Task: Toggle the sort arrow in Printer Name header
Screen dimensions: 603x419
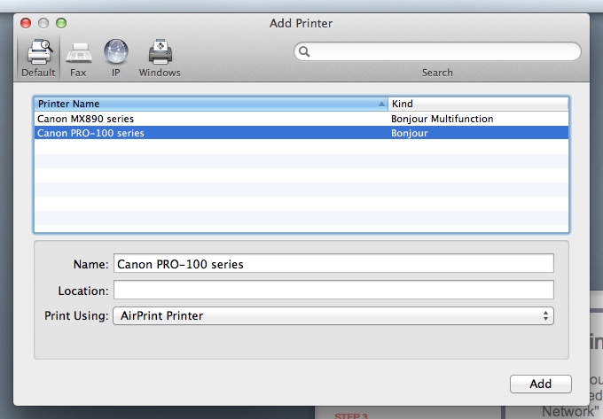Action: click(381, 104)
